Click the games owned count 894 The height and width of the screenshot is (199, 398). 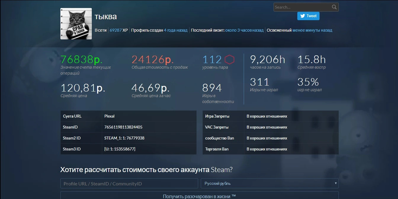pyautogui.click(x=212, y=88)
